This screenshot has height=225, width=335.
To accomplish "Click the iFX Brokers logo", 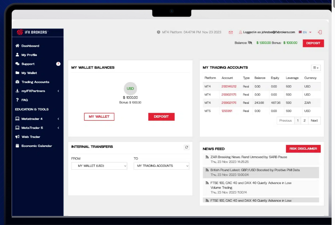I will (x=33, y=32).
